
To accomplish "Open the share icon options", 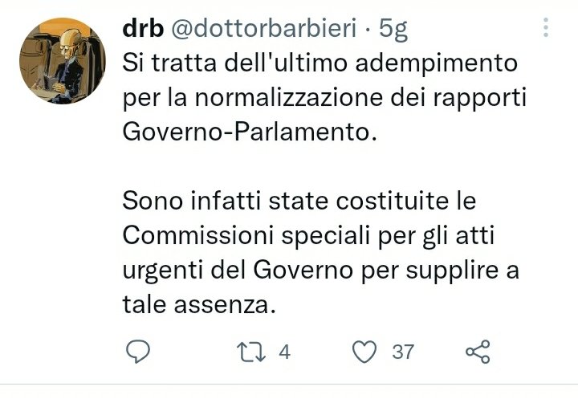I will [x=478, y=352].
